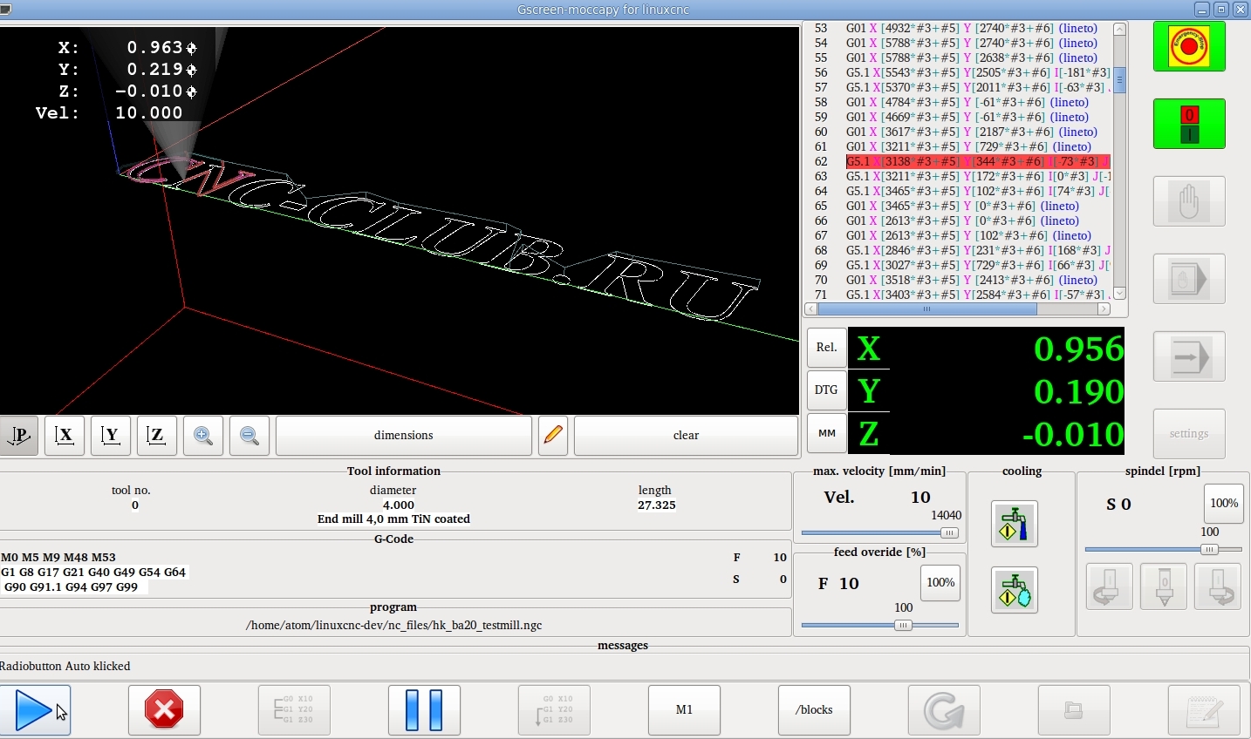The width and height of the screenshot is (1251, 739).
Task: Toggle DTG distance-to-go display
Action: (826, 390)
